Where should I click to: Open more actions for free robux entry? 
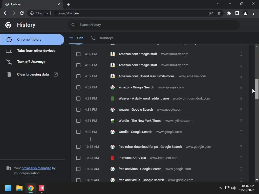pyautogui.click(x=241, y=147)
